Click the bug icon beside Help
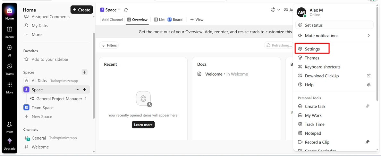Image resolution: width=381 pixels, height=156 pixels. pyautogui.click(x=368, y=85)
